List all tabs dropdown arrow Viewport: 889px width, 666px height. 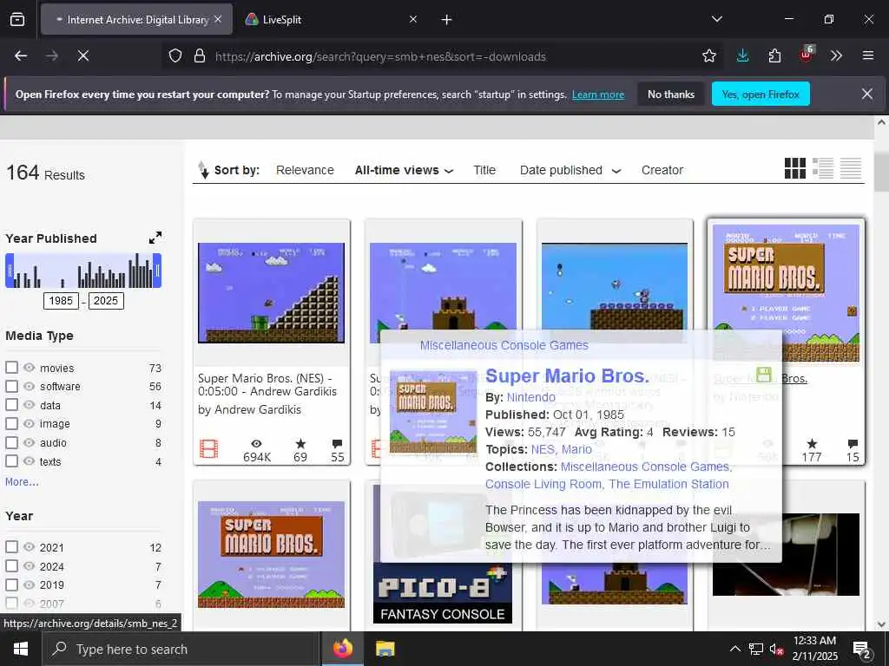pos(716,19)
